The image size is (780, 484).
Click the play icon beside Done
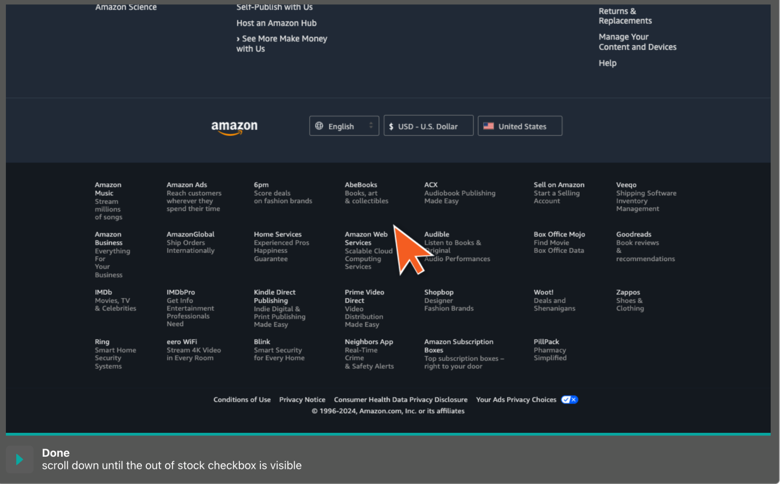(x=19, y=459)
